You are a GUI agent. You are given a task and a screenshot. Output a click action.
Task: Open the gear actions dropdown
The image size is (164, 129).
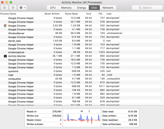tap(22, 8)
